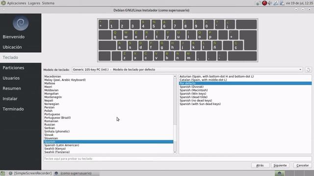Click the layout list scrollbar down arrow
The width and height of the screenshot is (314, 176).
coord(175,152)
